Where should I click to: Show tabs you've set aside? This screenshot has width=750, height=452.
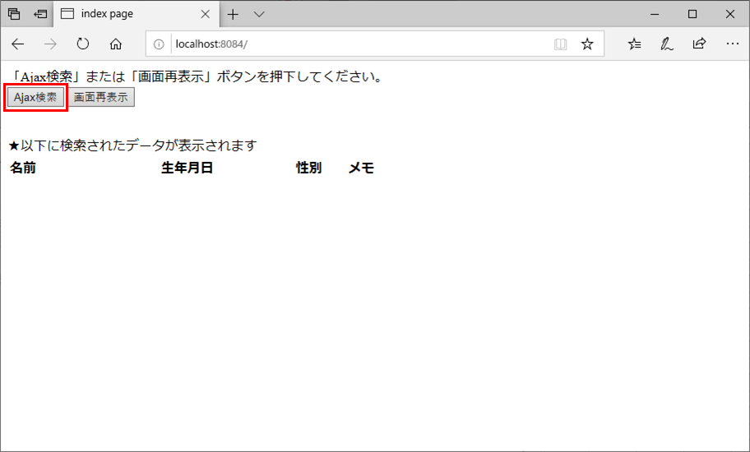(x=14, y=14)
